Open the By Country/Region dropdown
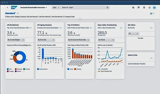The image size is (160, 94). pos(16,40)
